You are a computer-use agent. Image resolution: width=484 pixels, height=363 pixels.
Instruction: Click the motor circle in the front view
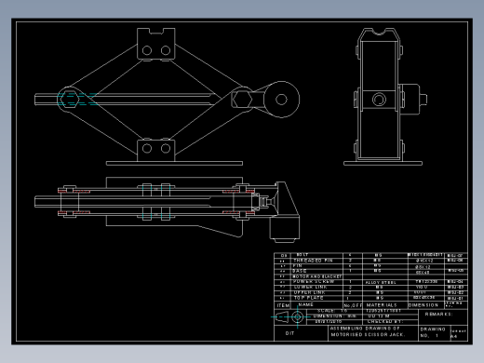281,100
